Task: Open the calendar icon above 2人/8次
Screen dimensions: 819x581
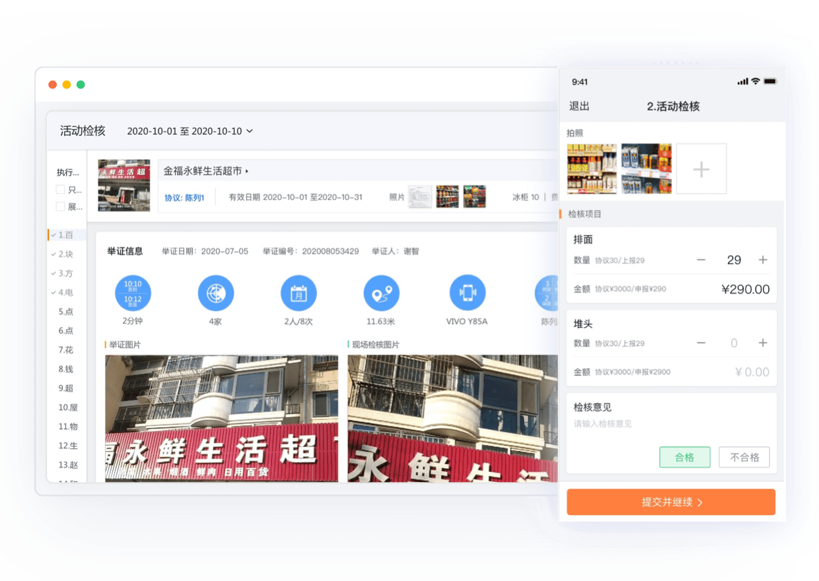Action: coord(299,292)
